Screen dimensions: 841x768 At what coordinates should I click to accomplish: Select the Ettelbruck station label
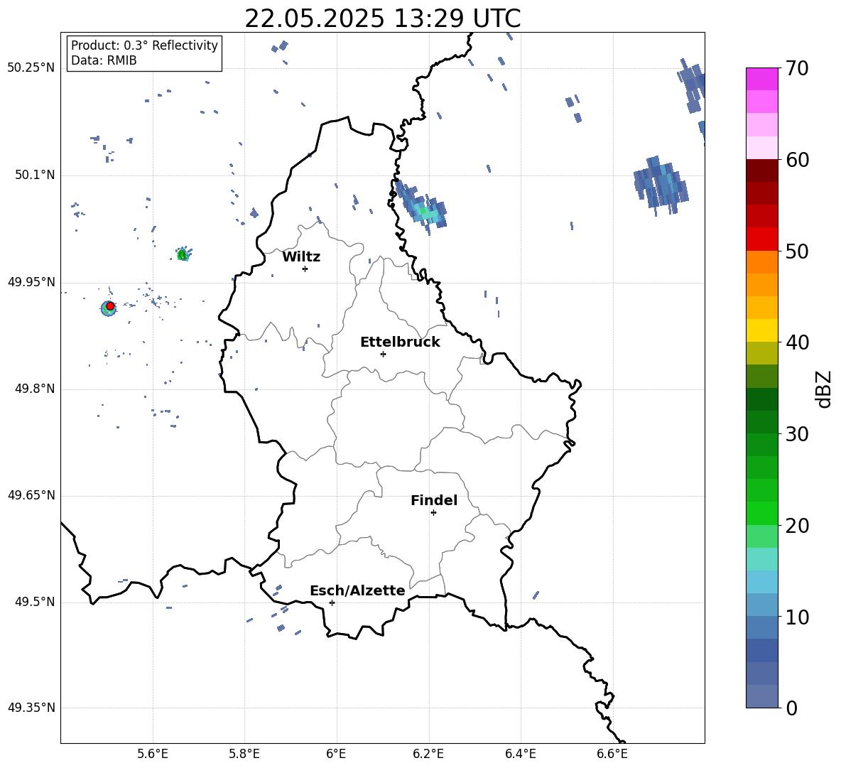pos(400,342)
